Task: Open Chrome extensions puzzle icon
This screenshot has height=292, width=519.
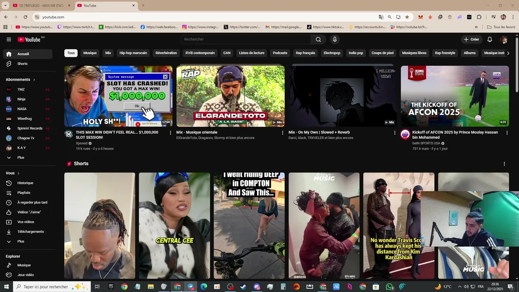Action: pyautogui.click(x=479, y=17)
